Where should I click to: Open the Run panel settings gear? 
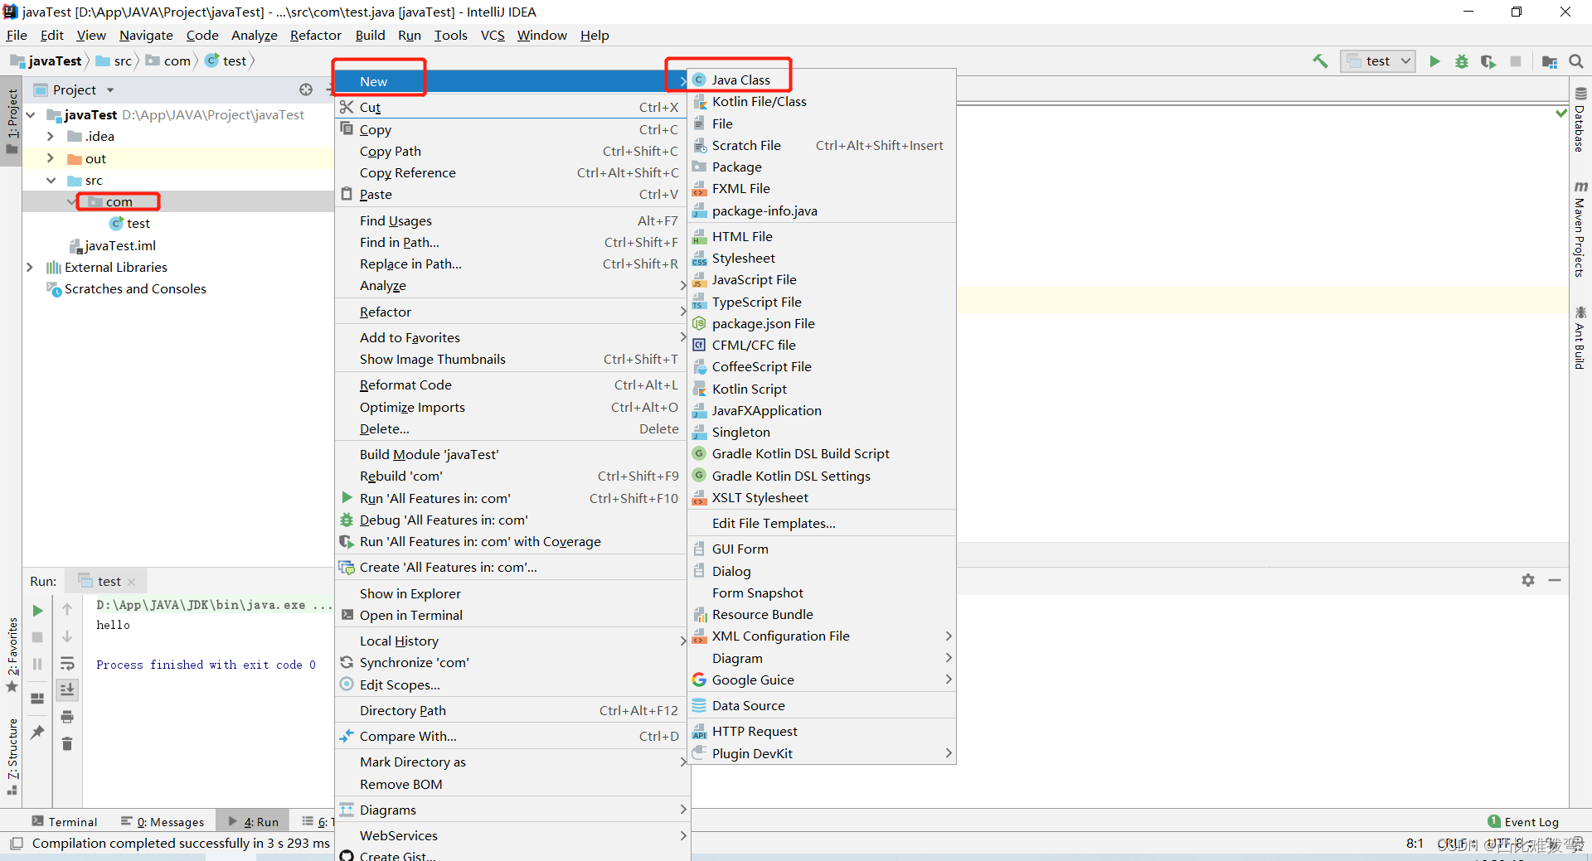[1528, 580]
